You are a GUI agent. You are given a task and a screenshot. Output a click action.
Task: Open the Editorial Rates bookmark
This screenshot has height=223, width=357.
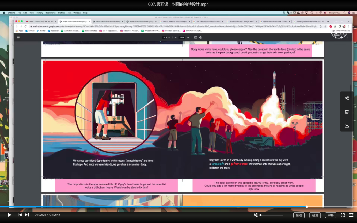91,31
